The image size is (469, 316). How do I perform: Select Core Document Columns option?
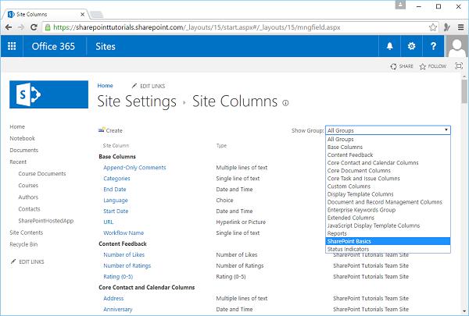coord(388,171)
